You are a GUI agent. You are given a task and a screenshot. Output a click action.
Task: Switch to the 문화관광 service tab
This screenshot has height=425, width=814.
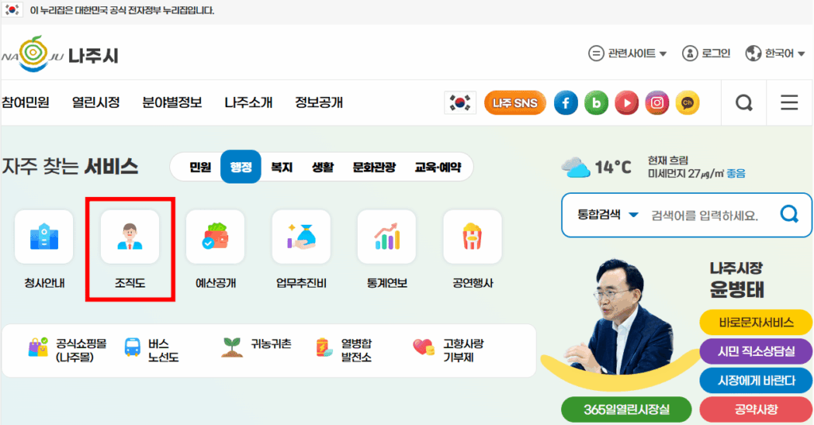point(374,167)
